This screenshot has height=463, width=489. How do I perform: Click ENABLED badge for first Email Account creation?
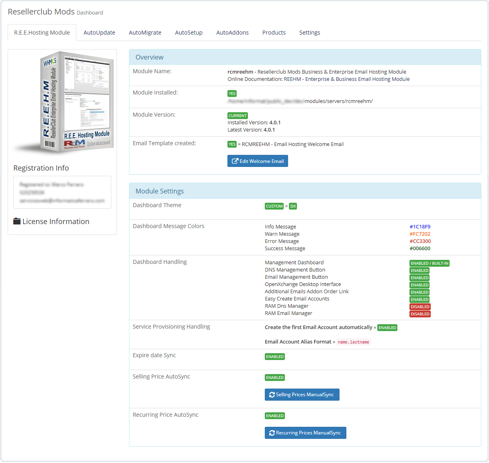pos(387,328)
